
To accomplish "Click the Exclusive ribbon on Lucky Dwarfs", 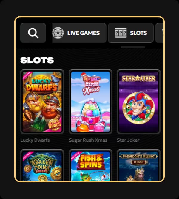I will coord(27,75).
